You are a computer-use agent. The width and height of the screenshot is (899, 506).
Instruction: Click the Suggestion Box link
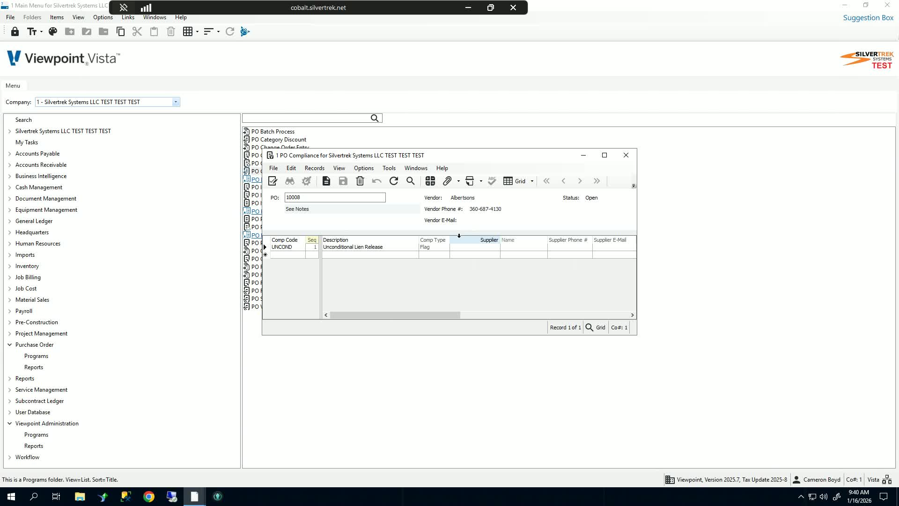tap(868, 18)
